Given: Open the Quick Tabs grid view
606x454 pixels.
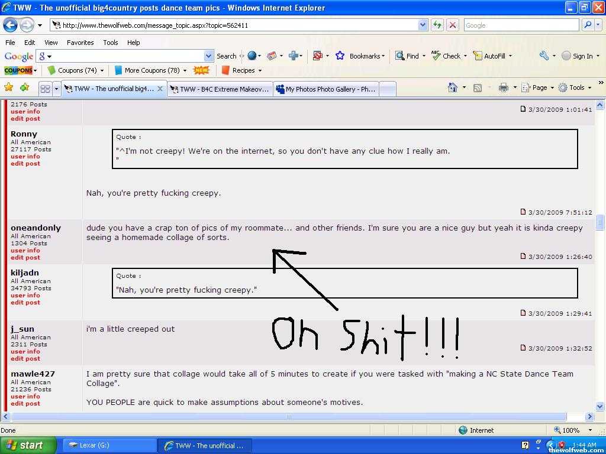Looking at the screenshot, I should (x=45, y=89).
